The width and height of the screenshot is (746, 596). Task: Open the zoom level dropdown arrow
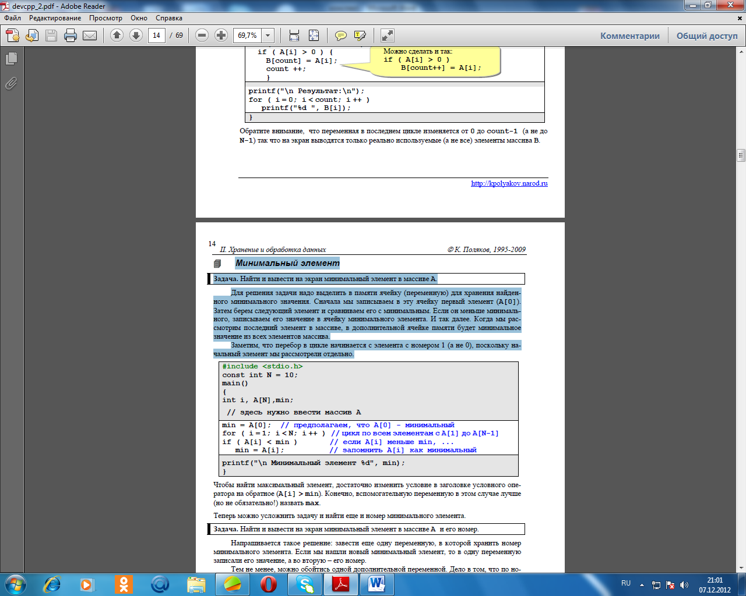(x=268, y=36)
